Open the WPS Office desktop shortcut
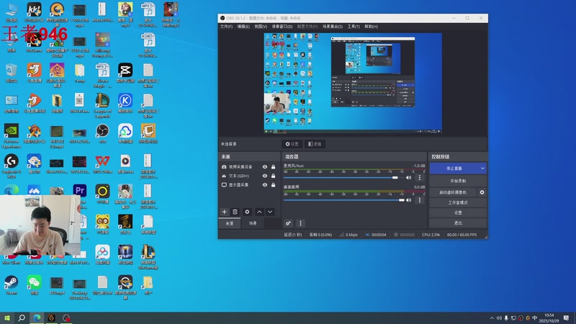 click(102, 163)
